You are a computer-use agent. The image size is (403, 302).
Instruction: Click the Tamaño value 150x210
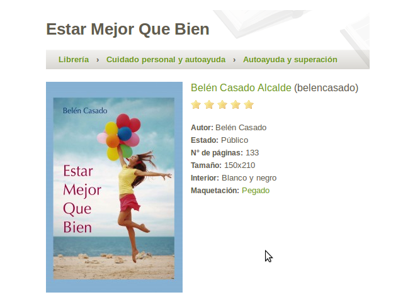coord(239,165)
